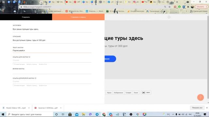Image resolution: width=209 pixels, height=117 pixels.
Task: Open Microsoft Store from the taskbar
Action: coord(70,114)
